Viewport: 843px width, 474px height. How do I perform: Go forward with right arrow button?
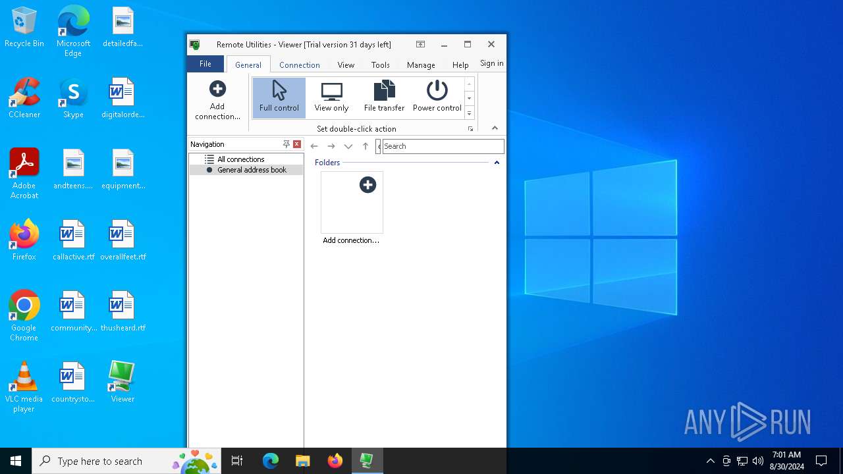[331, 146]
